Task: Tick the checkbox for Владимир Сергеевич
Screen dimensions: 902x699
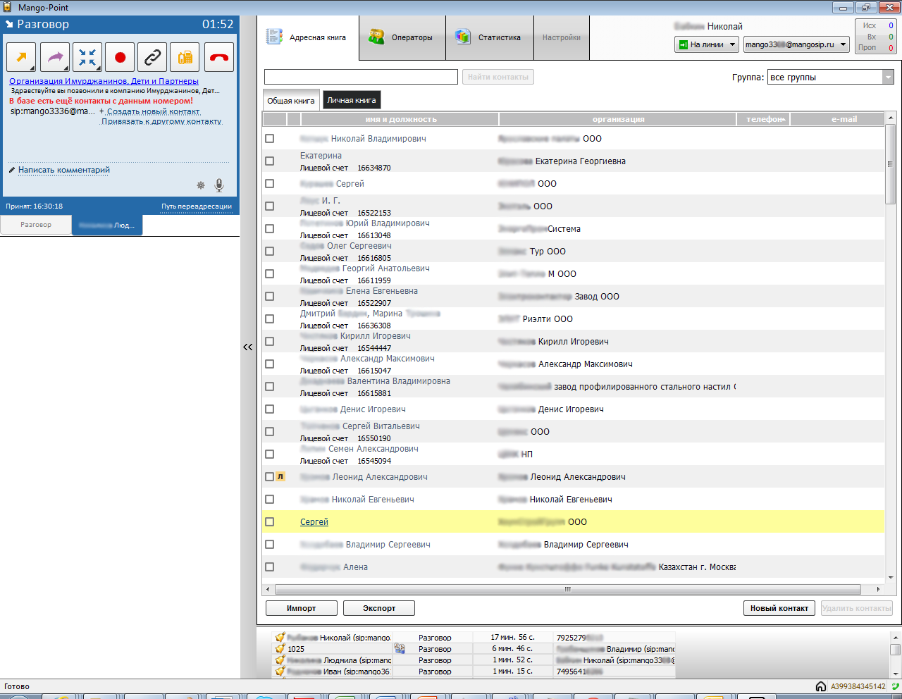Action: pos(269,545)
